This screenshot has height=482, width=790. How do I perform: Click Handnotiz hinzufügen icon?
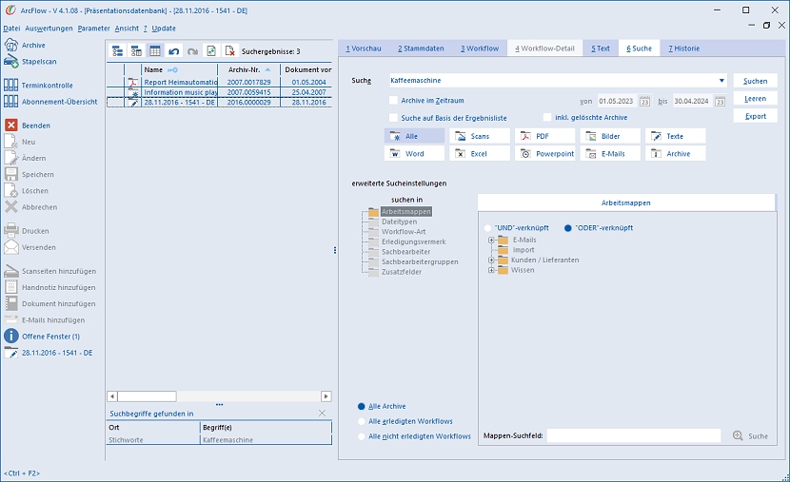coord(11,287)
